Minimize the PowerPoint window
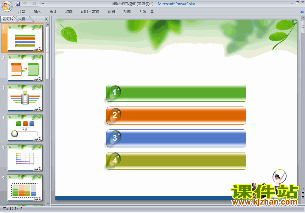 coord(292,3)
